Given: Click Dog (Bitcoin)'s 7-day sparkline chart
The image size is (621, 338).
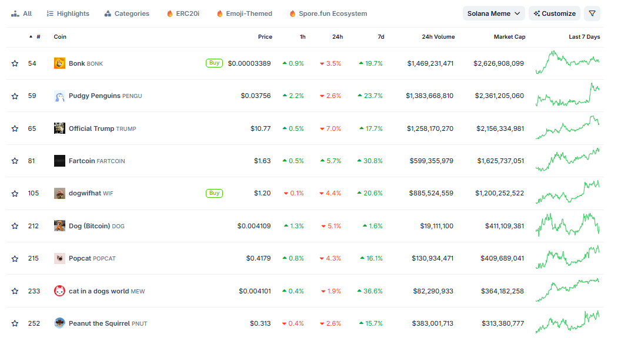Looking at the screenshot, I should tap(567, 225).
